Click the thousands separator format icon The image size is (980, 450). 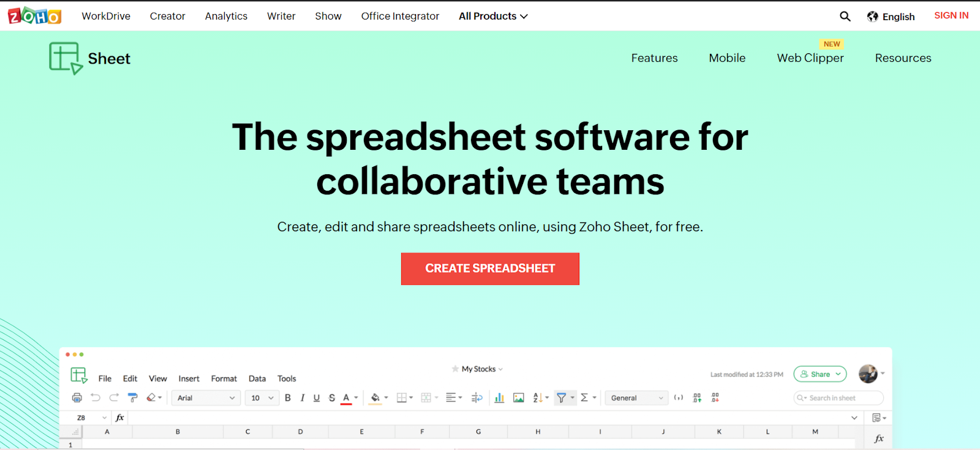point(679,398)
